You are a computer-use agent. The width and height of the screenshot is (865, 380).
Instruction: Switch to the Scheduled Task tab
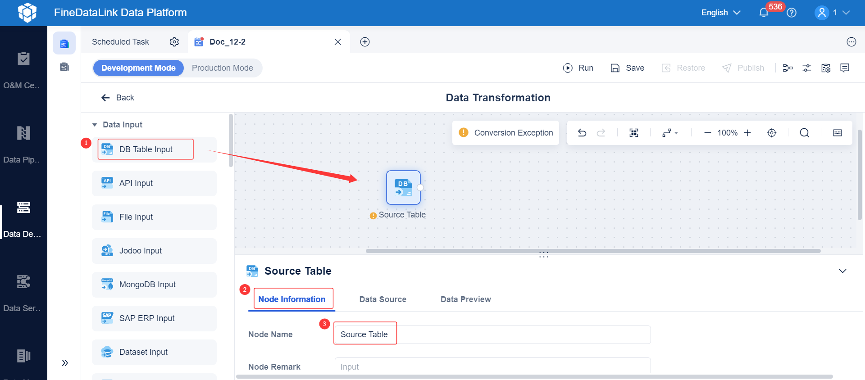point(120,42)
